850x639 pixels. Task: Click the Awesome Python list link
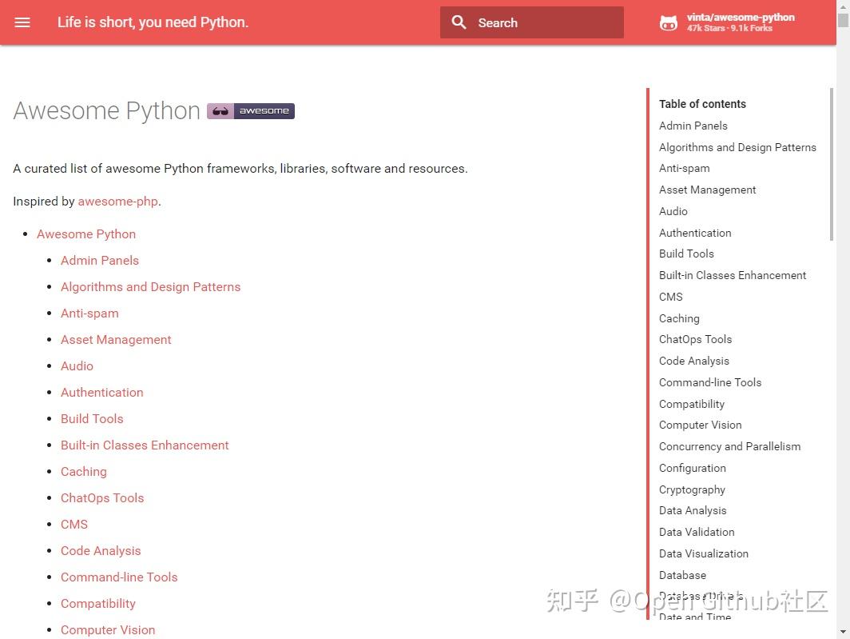86,234
